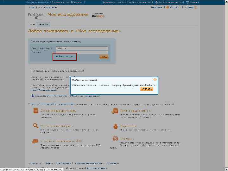The width and height of the screenshot is (228, 171).
Task: Switch to the second tab beside login tab
Action: (43, 25)
